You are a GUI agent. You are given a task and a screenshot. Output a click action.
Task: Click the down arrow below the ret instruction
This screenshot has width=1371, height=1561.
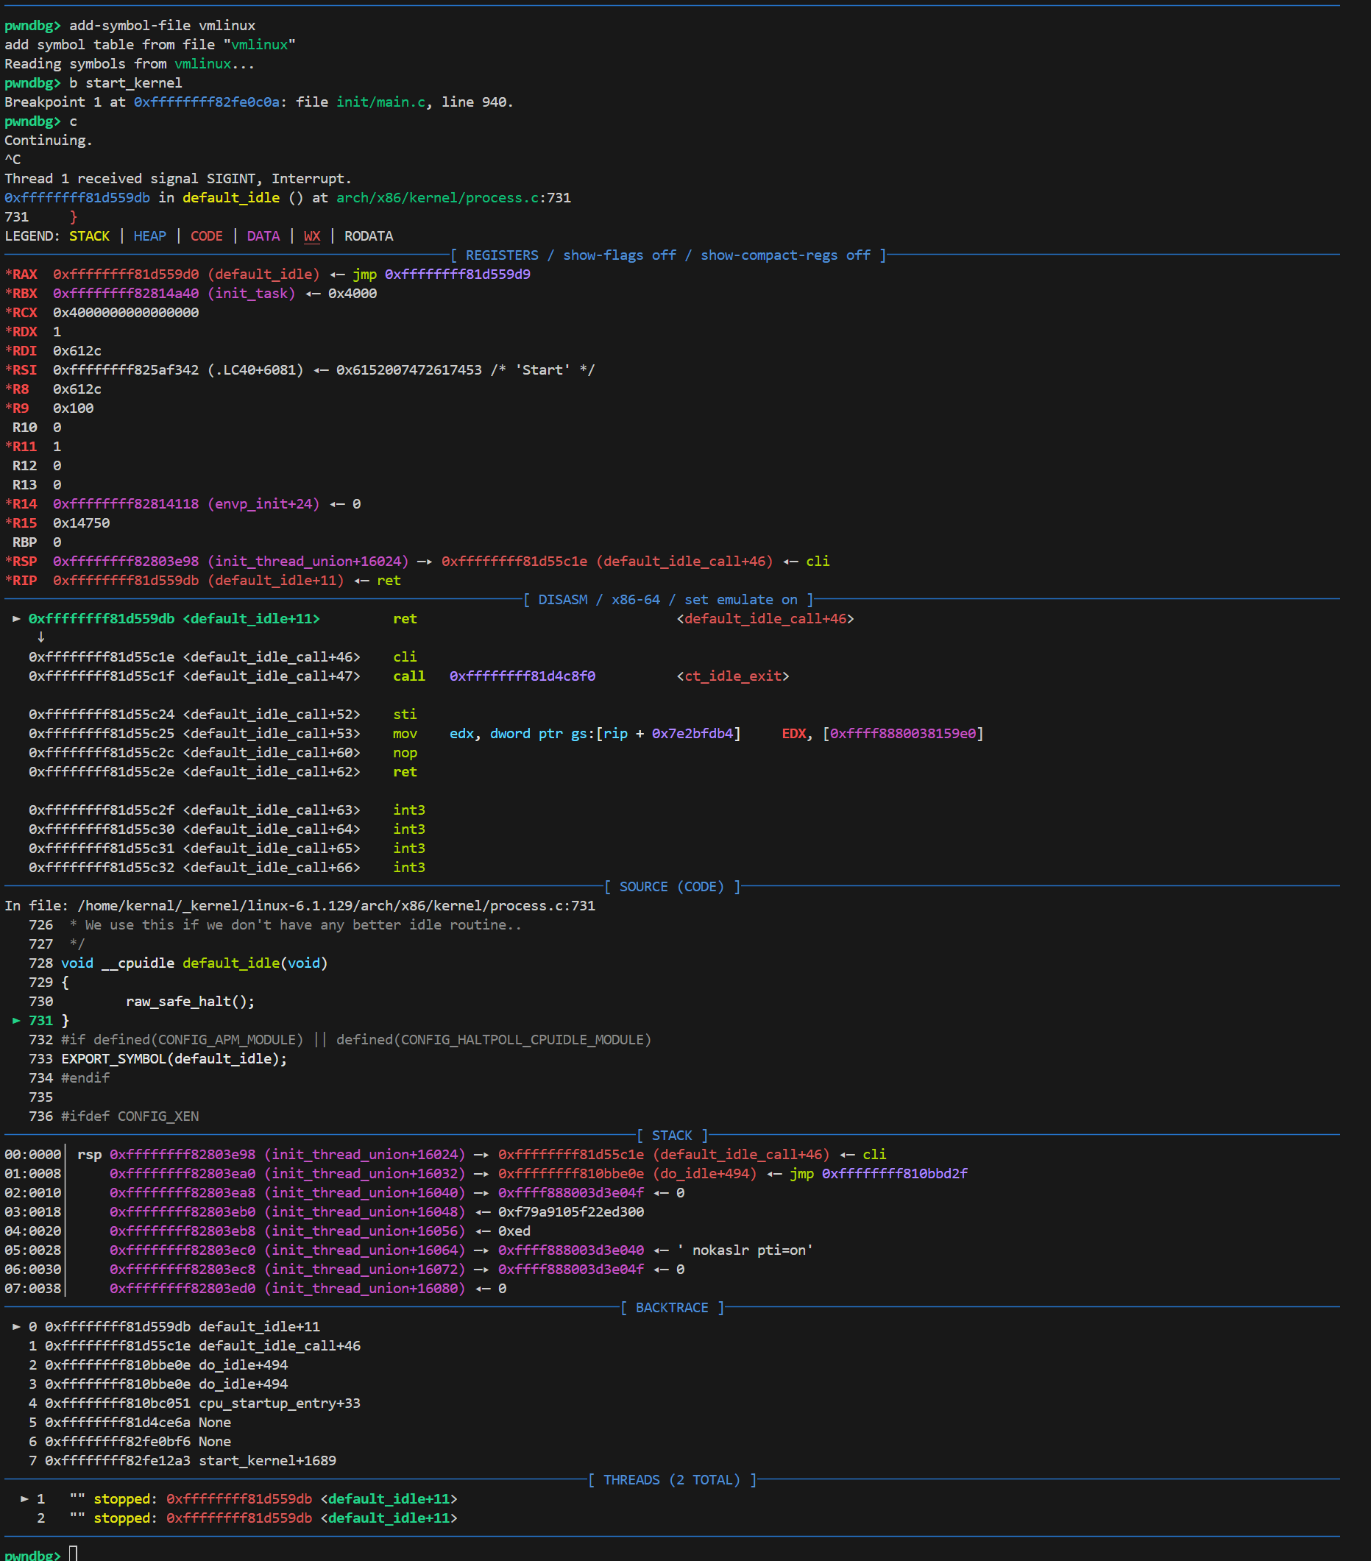pos(40,637)
